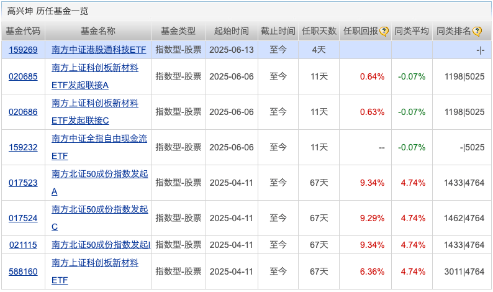Click ranking 1198|5025 in 020685 row
The image size is (493, 292).
coord(464,76)
